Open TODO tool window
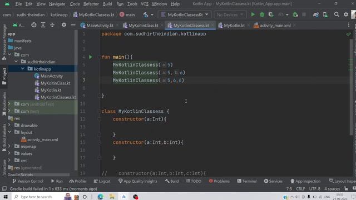 tap(194, 181)
